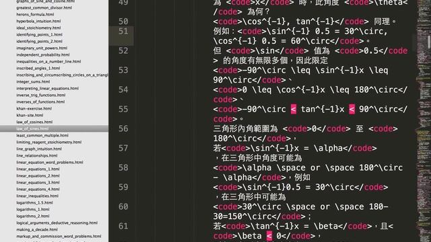The width and height of the screenshot is (431, 242).
Task: Open the inscribing_and_circumscribing_circles file
Action: [62, 75]
